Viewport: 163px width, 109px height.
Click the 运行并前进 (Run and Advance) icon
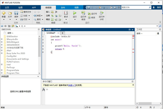[x=83, y=13]
